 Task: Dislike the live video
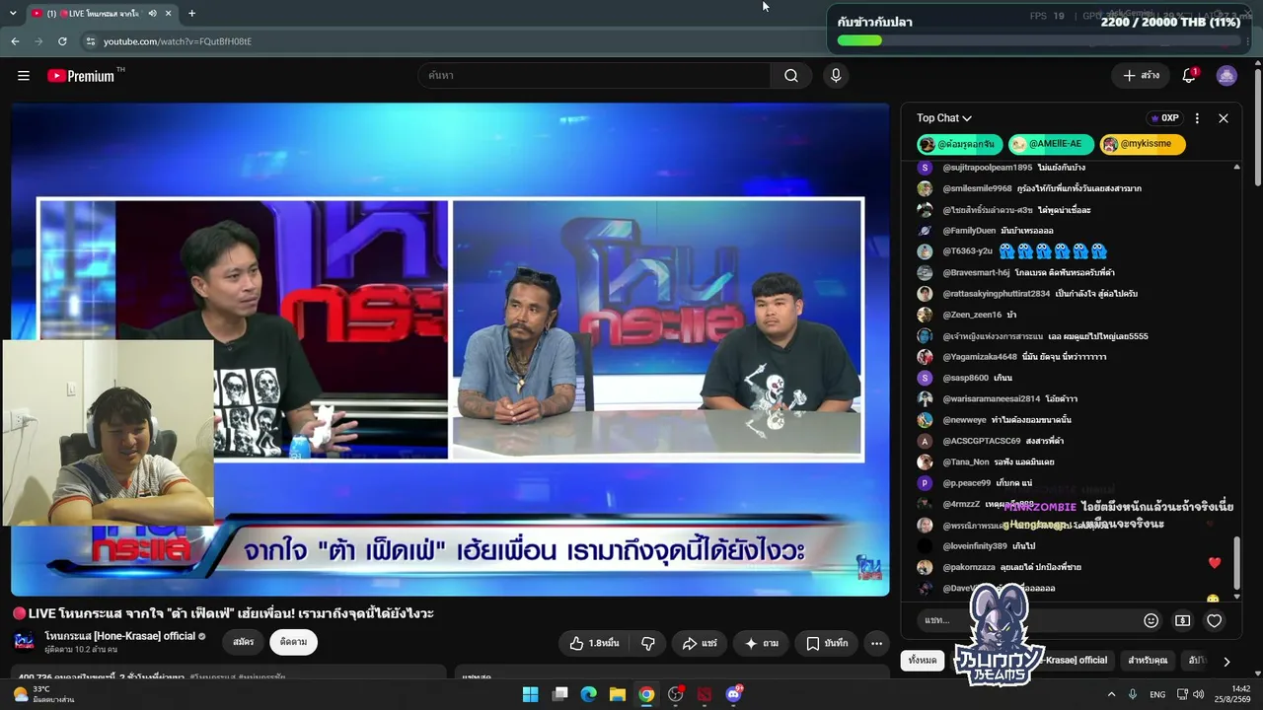click(x=648, y=643)
